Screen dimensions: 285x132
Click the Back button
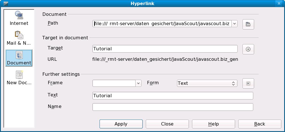259,124
